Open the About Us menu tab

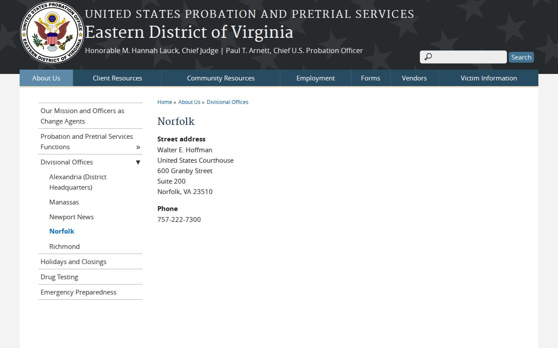(46, 78)
